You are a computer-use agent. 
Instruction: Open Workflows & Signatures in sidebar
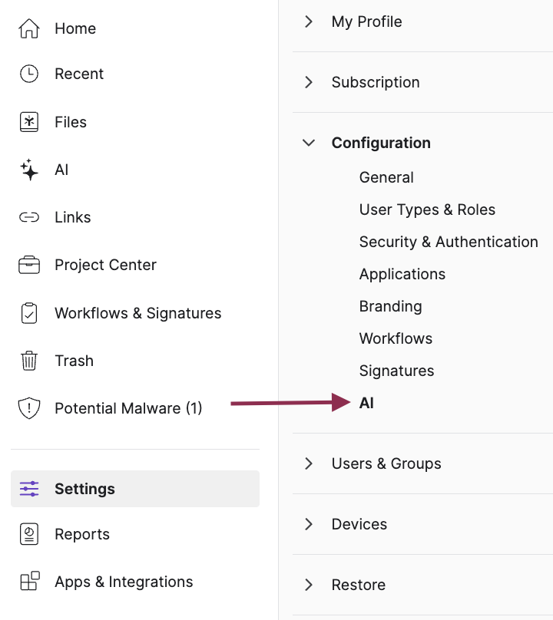(x=137, y=313)
